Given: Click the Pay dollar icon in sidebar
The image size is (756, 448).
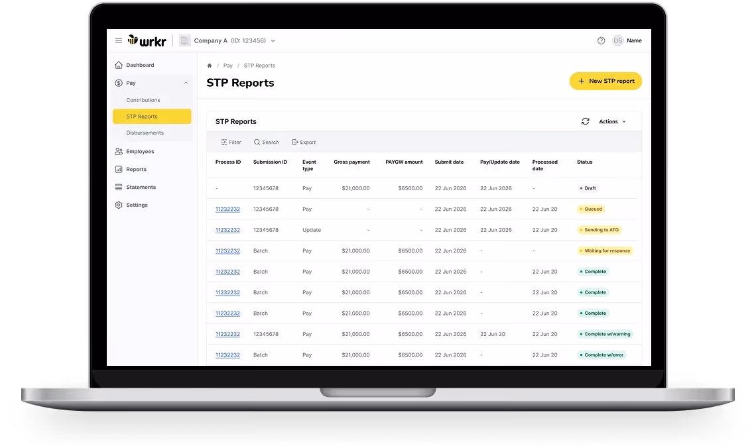Looking at the screenshot, I should tap(119, 83).
